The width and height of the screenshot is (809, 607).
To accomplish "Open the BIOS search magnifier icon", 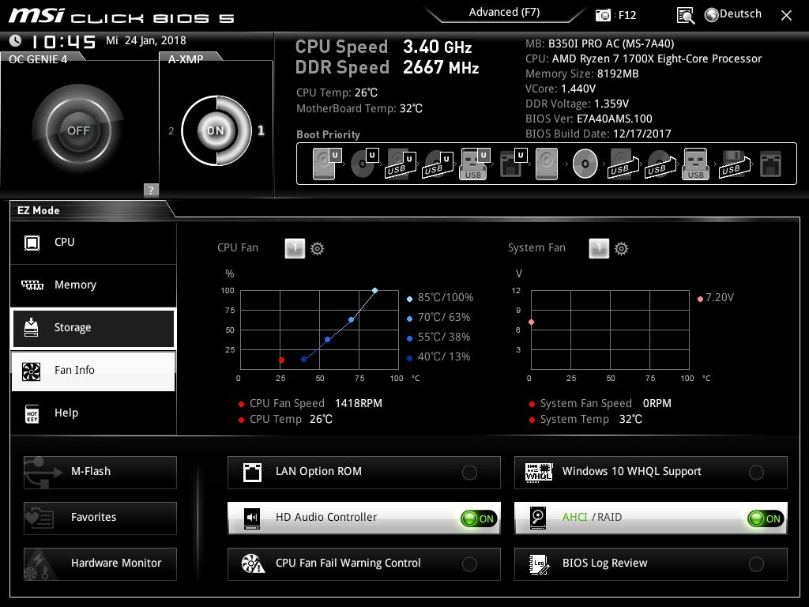I will pos(685,16).
